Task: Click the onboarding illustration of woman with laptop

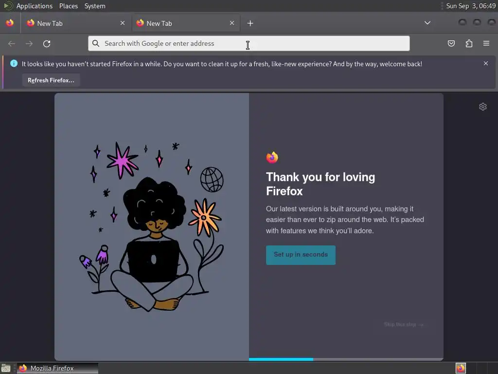Action: [x=152, y=226]
